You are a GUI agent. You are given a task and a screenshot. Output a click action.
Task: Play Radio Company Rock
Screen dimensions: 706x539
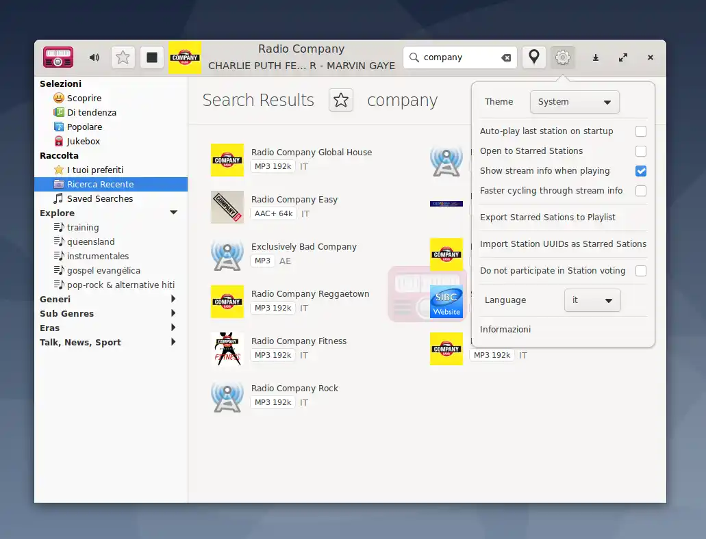294,389
